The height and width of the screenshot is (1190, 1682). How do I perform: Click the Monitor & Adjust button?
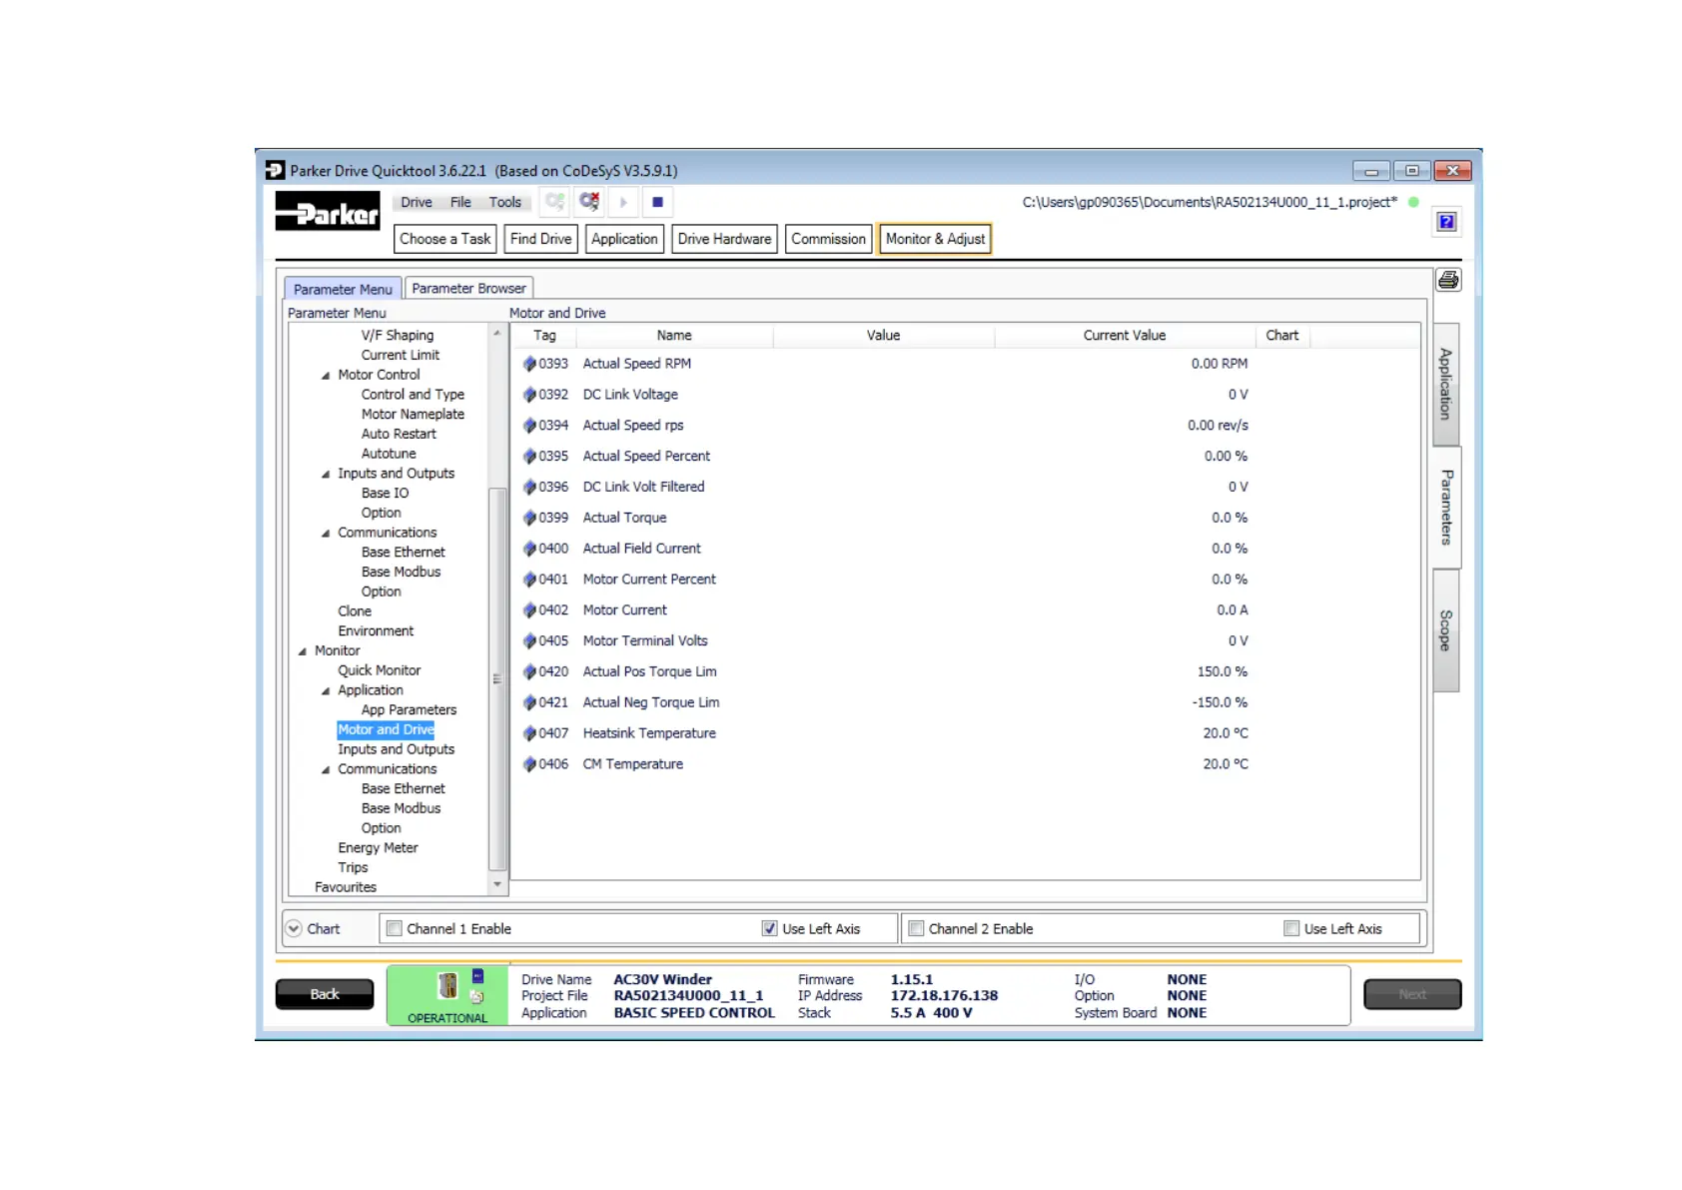click(935, 239)
